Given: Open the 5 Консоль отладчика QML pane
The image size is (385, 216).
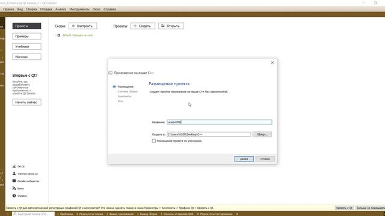Looking at the screenshot, I should point(177,214).
